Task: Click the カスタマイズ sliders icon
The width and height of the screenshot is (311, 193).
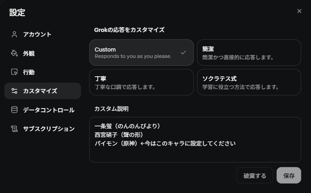Action: pos(14,91)
